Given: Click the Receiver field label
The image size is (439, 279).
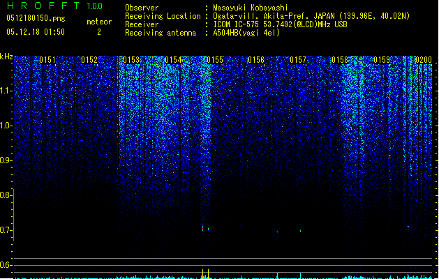Looking at the screenshot, I should pyautogui.click(x=142, y=24).
